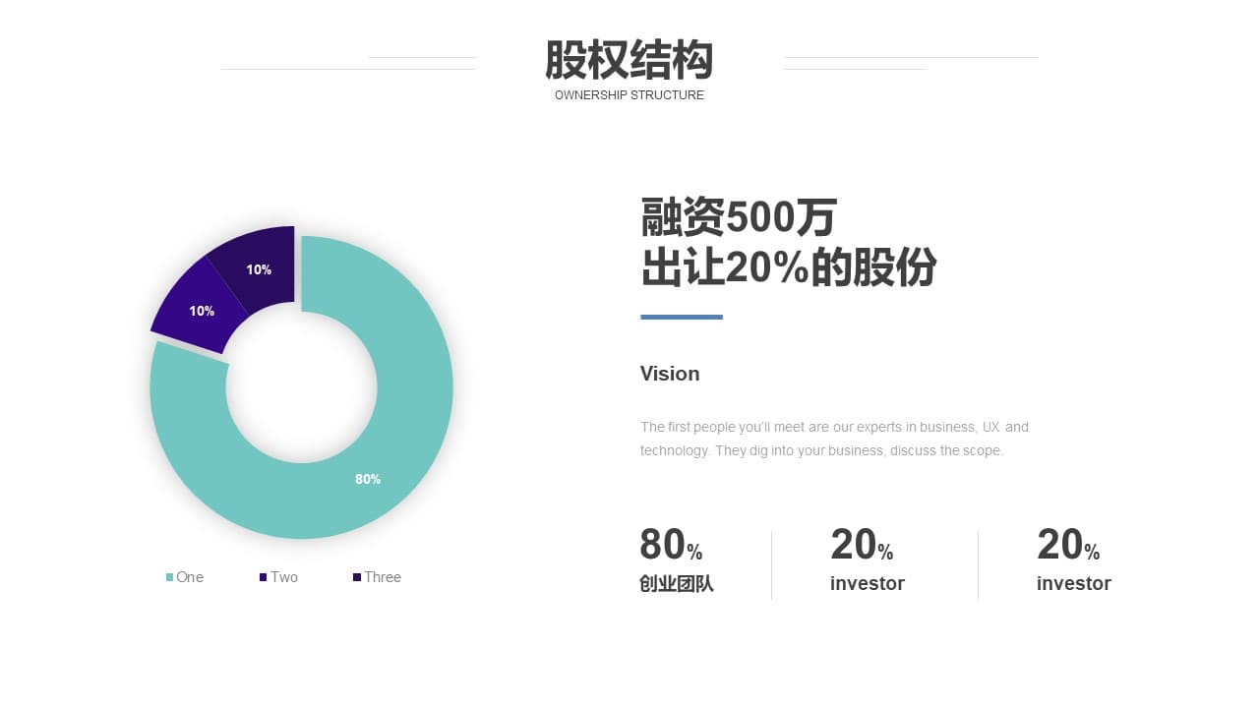Select the legend label One
1259x708 pixels.
click(190, 577)
